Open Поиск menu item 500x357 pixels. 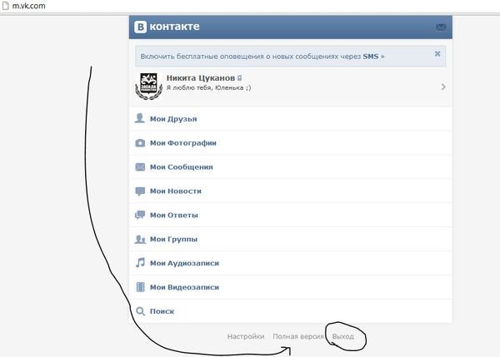pyautogui.click(x=291, y=311)
